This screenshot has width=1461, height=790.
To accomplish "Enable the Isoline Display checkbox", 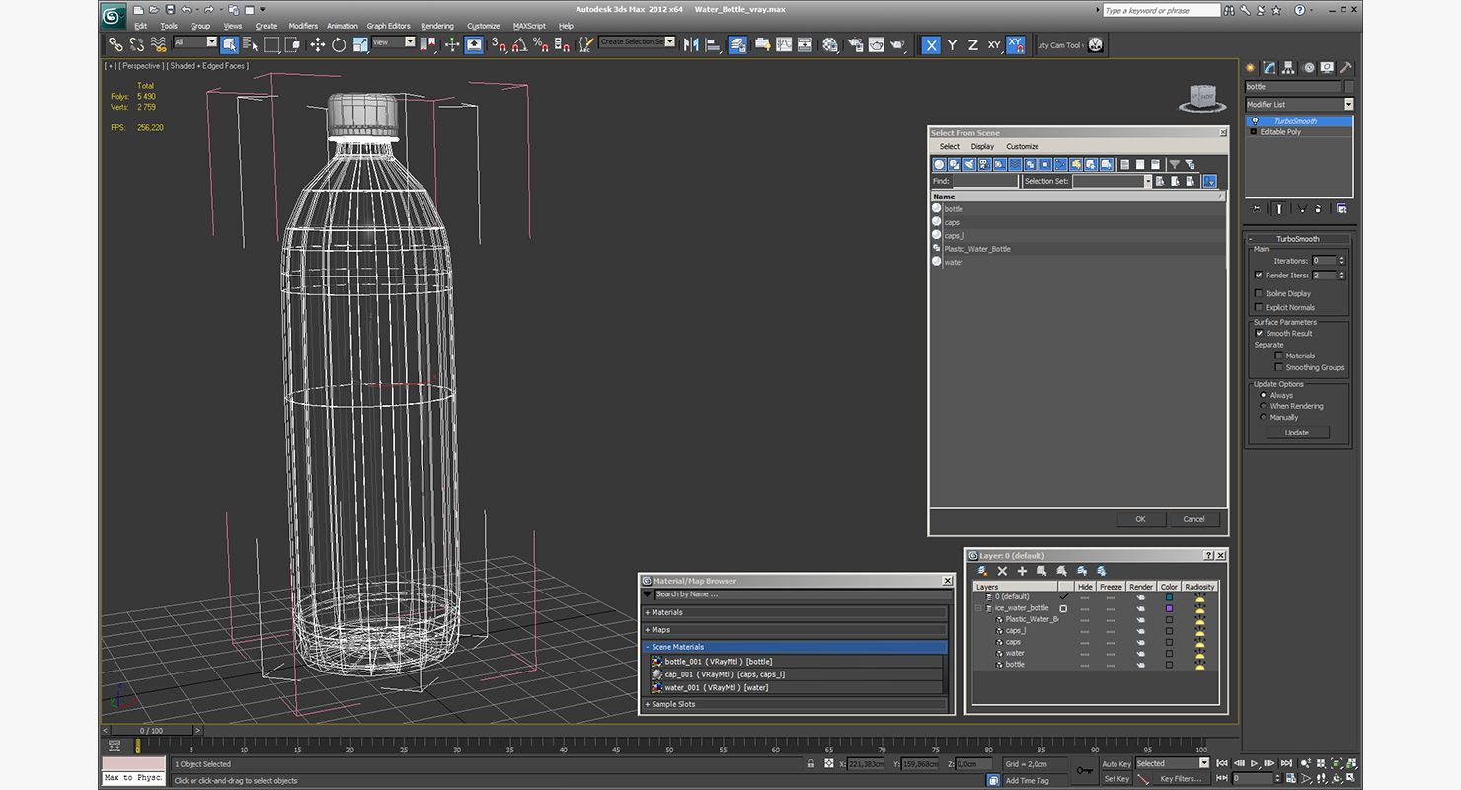I will click(1258, 293).
